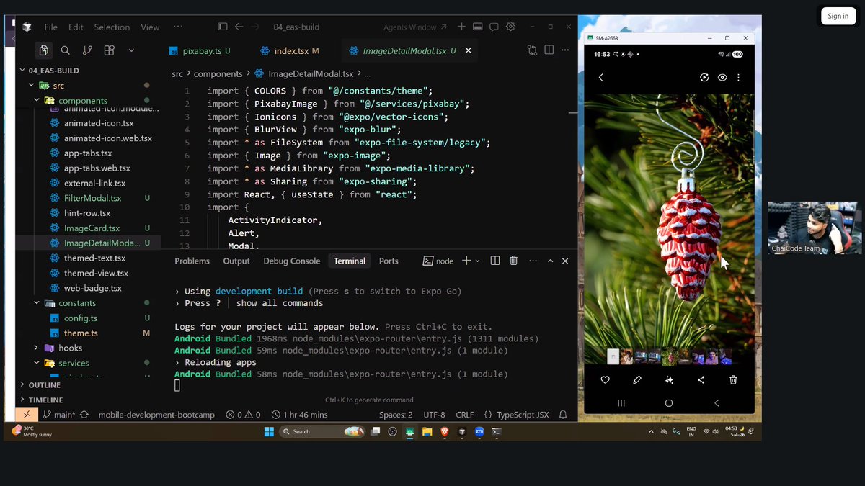This screenshot has width=865, height=486.
Task: Switch to the Ports panel tab
Action: [389, 261]
